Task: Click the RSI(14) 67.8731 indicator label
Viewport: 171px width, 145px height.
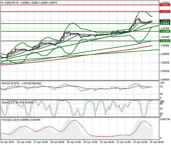Action: coord(11,83)
